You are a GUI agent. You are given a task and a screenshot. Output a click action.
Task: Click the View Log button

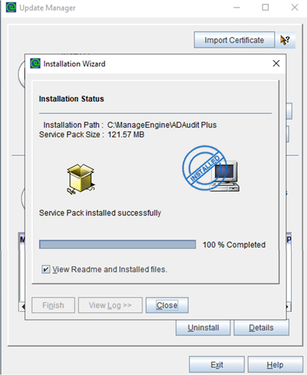pos(110,305)
